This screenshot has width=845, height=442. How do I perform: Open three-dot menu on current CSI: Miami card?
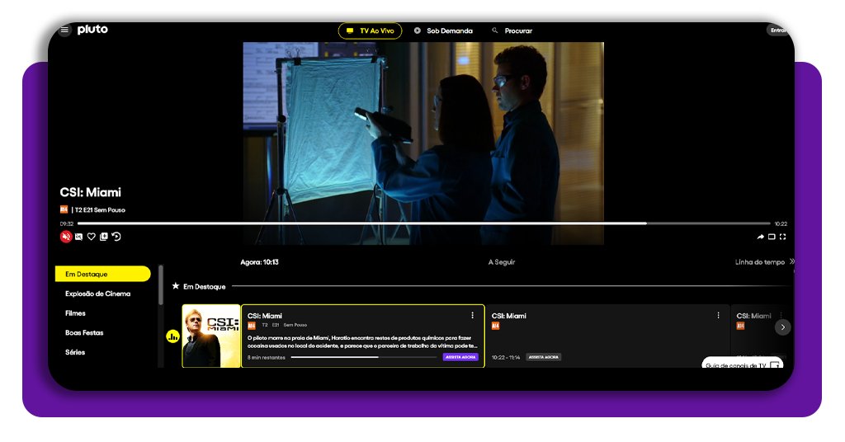pos(472,315)
